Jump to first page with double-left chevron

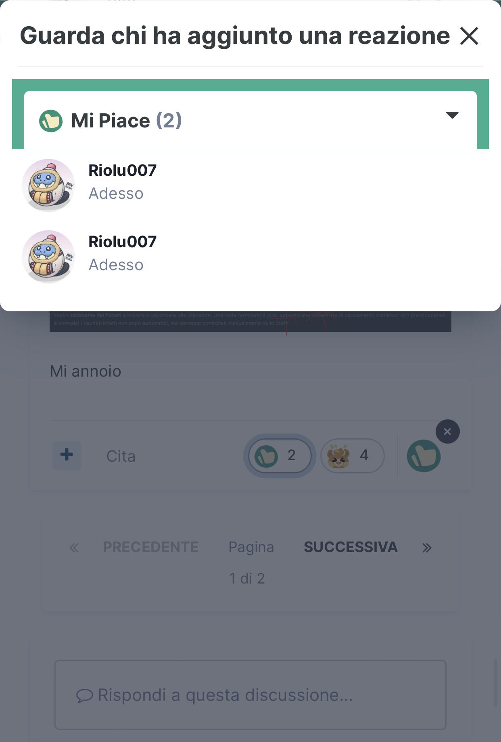pyautogui.click(x=74, y=548)
